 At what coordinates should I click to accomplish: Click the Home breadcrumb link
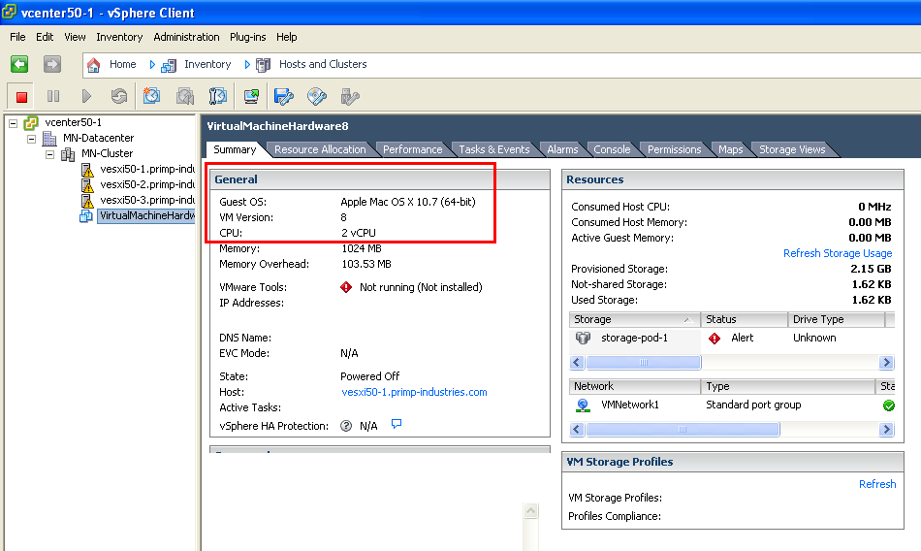pyautogui.click(x=122, y=64)
